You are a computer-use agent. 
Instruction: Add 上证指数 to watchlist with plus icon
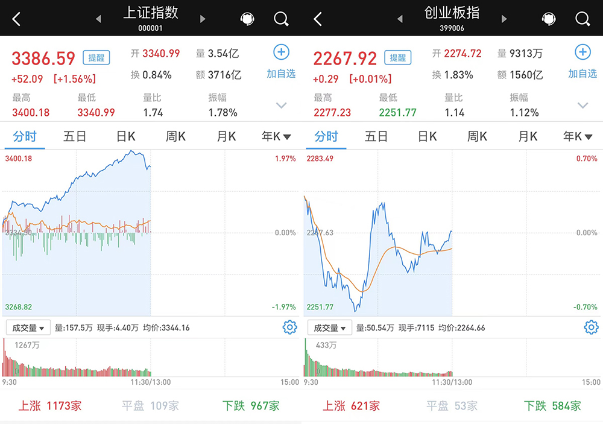click(281, 53)
